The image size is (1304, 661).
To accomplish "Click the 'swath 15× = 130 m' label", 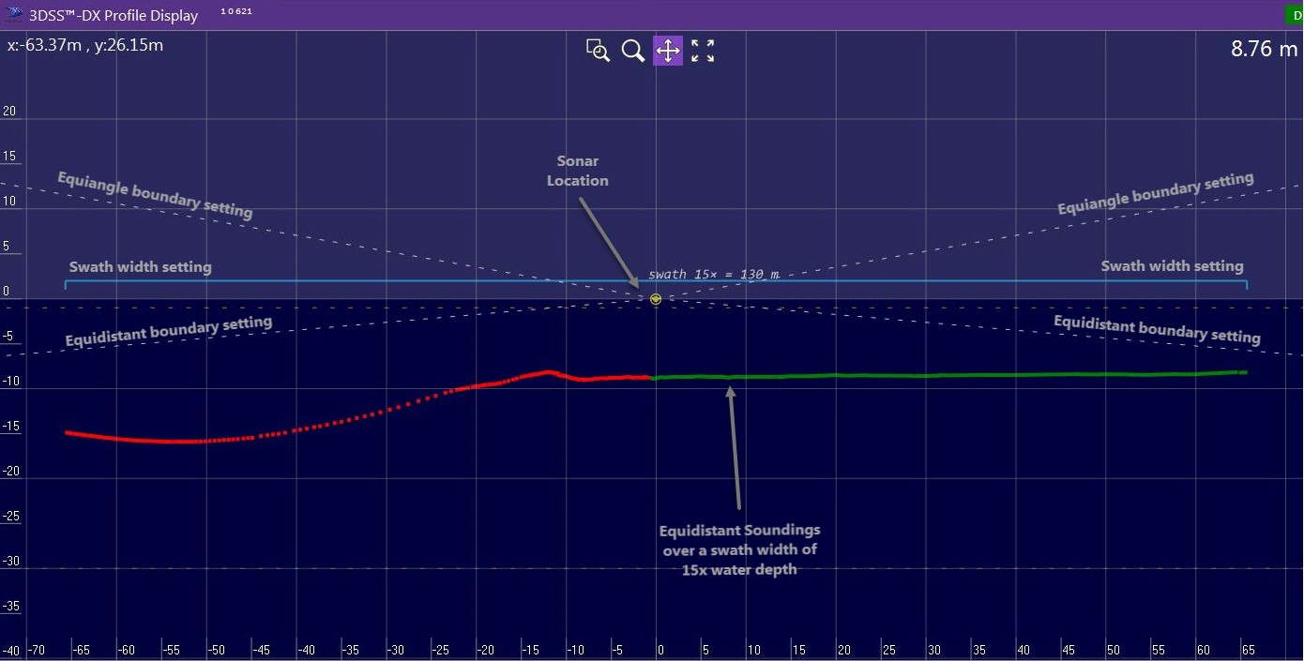I will point(714,275).
